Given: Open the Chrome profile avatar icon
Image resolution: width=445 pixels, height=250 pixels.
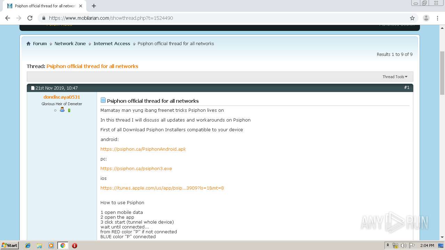Looking at the screenshot, I should click(x=426, y=18).
